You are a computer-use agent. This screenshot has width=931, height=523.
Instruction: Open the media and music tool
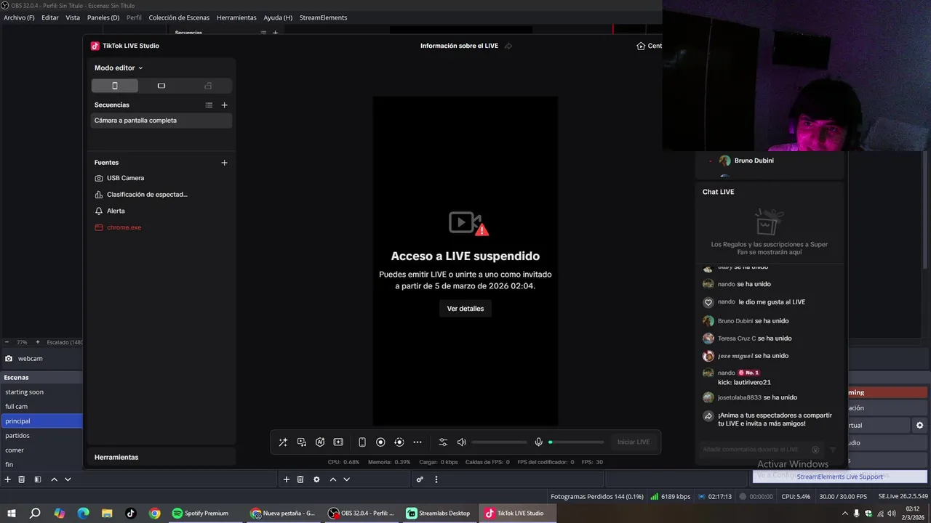click(x=302, y=442)
